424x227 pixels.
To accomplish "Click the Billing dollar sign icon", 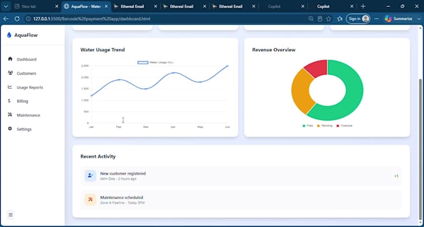I will [9, 100].
